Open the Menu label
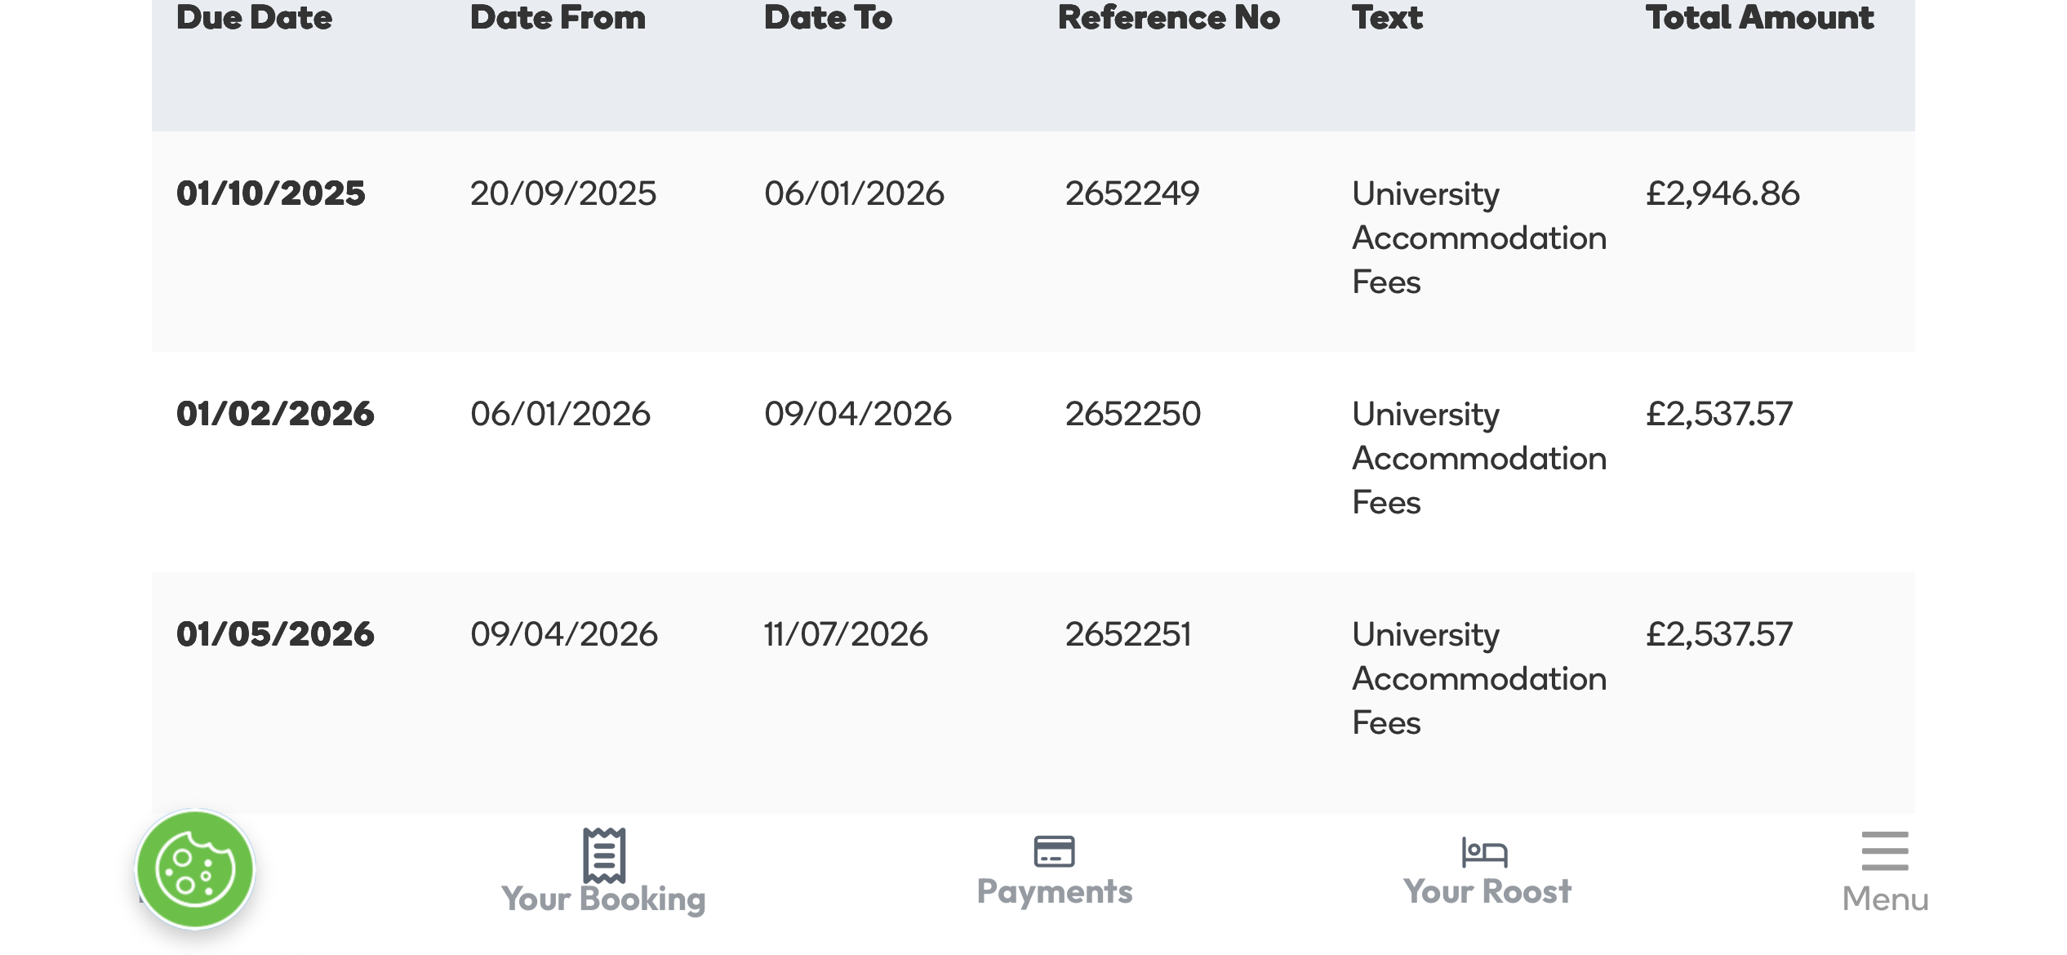Image resolution: width=2067 pixels, height=955 pixels. [1886, 899]
